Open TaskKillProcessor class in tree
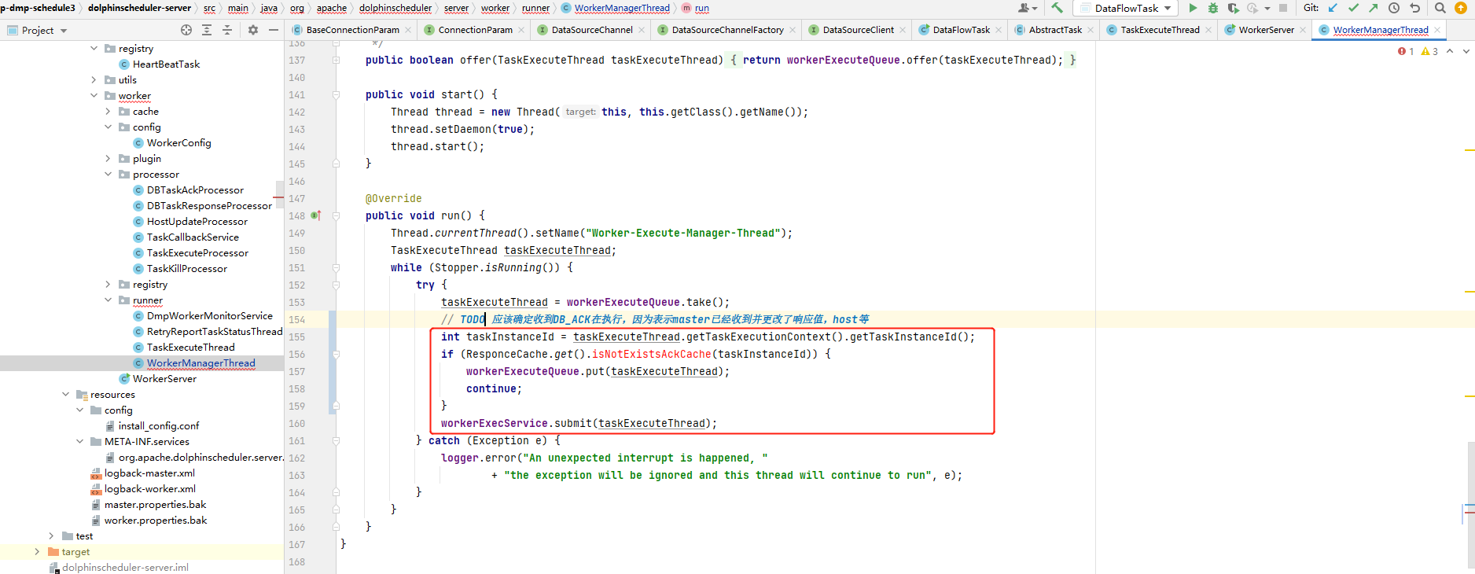 (186, 268)
